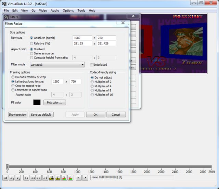Click the letterbox height field 720
Viewport: 219px width, 189px height.
point(75,81)
